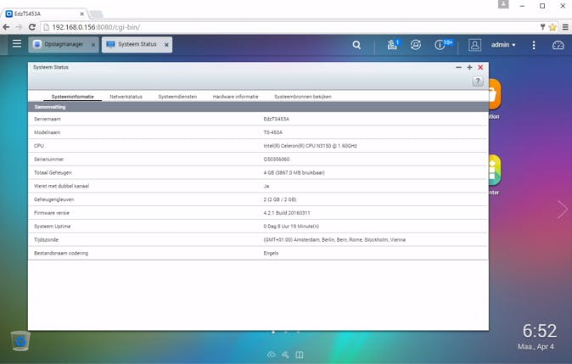Select the Servernaam value EdzTS453A

[x=276, y=119]
